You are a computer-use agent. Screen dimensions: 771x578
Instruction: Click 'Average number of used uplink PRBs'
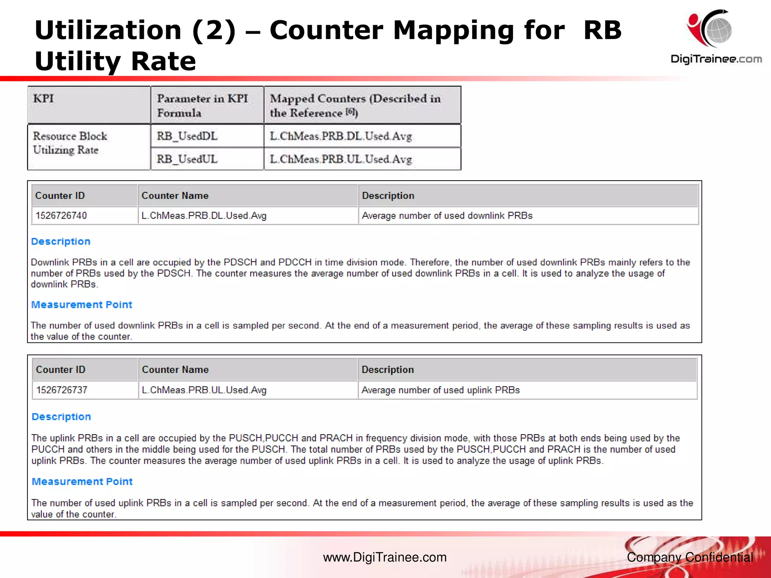527,390
